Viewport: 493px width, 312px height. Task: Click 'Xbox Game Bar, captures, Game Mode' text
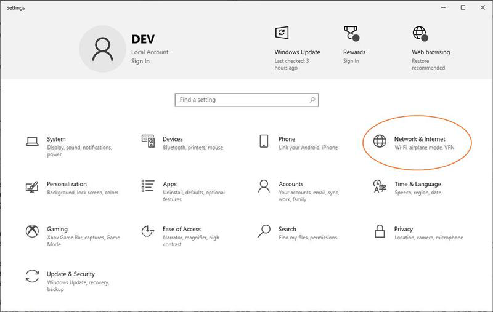click(83, 241)
